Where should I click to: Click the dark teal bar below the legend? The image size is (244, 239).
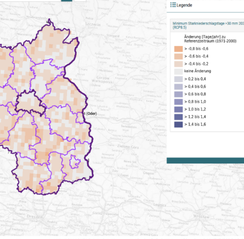click(x=205, y=160)
